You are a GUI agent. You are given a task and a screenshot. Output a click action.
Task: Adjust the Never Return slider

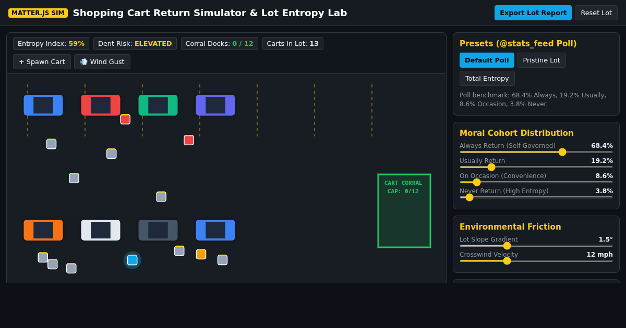(536, 197)
